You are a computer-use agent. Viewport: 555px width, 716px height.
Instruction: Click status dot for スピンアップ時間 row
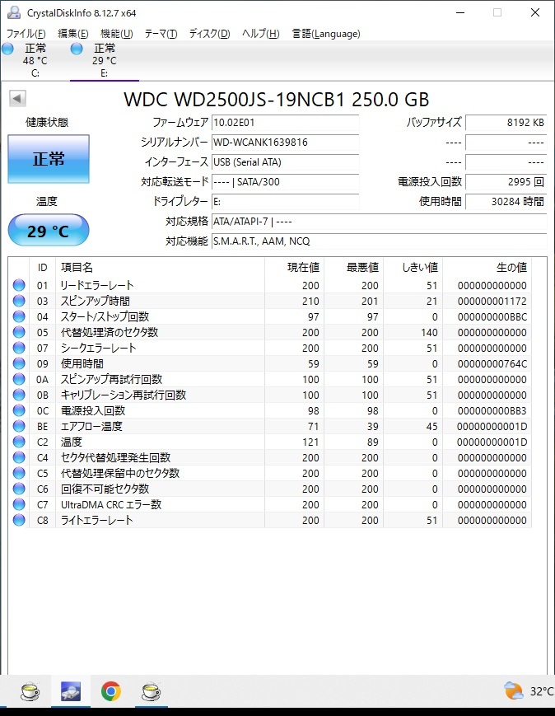click(x=19, y=301)
